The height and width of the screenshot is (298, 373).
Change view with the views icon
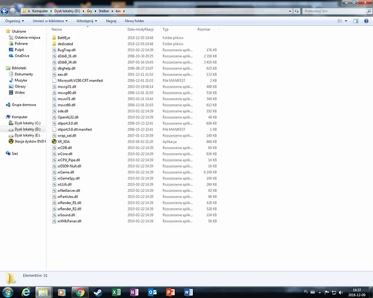coord(340,21)
